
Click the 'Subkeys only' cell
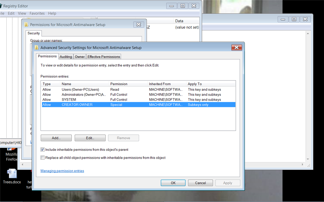pos(198,105)
